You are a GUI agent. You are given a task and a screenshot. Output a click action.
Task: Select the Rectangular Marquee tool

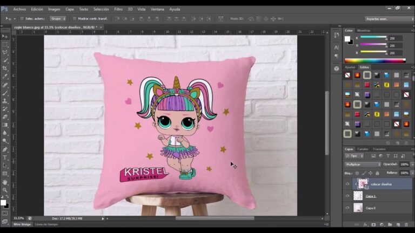[x=5, y=44]
